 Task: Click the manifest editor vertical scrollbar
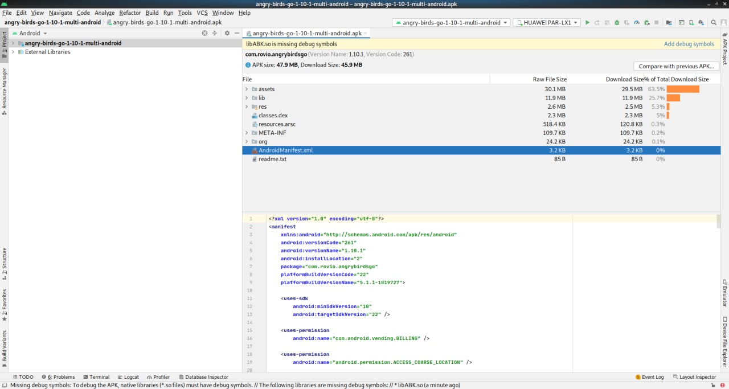pos(718,222)
